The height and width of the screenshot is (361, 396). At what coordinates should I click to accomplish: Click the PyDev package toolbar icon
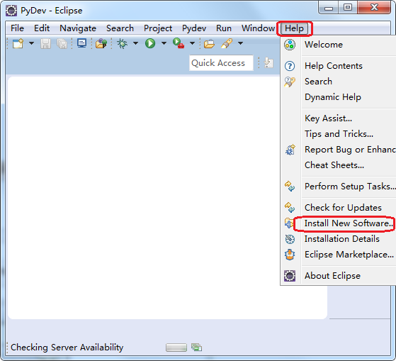101,43
